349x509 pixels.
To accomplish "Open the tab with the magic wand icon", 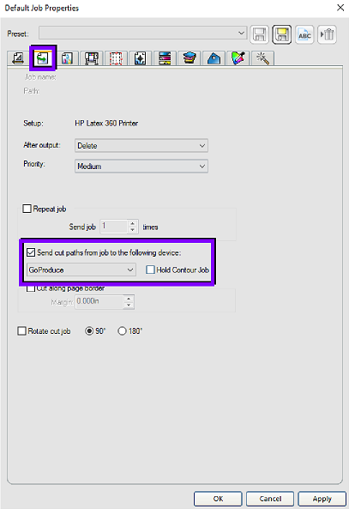I will [x=262, y=58].
